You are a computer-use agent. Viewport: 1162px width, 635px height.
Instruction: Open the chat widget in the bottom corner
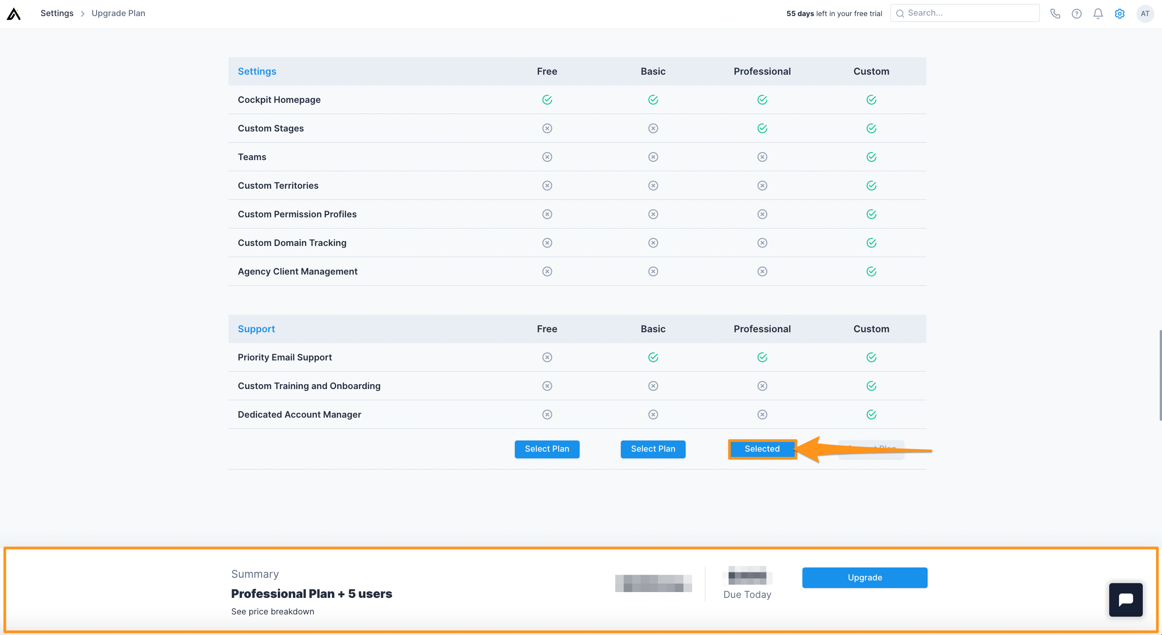[x=1125, y=600]
